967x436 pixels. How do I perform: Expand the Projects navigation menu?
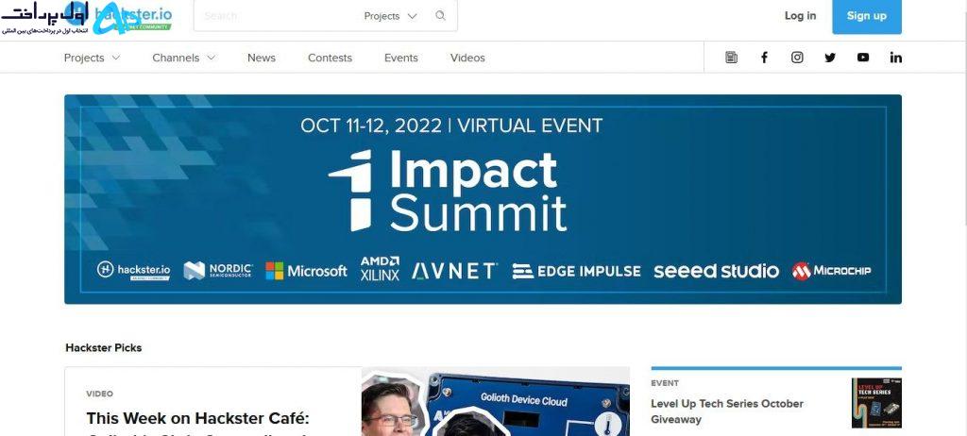pos(92,58)
